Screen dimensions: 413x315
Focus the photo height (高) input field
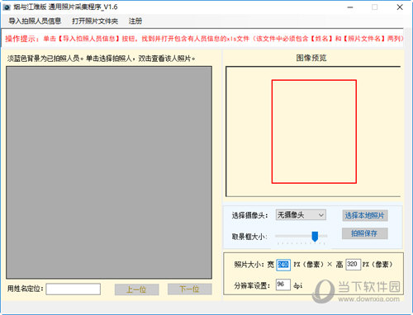pos(354,265)
